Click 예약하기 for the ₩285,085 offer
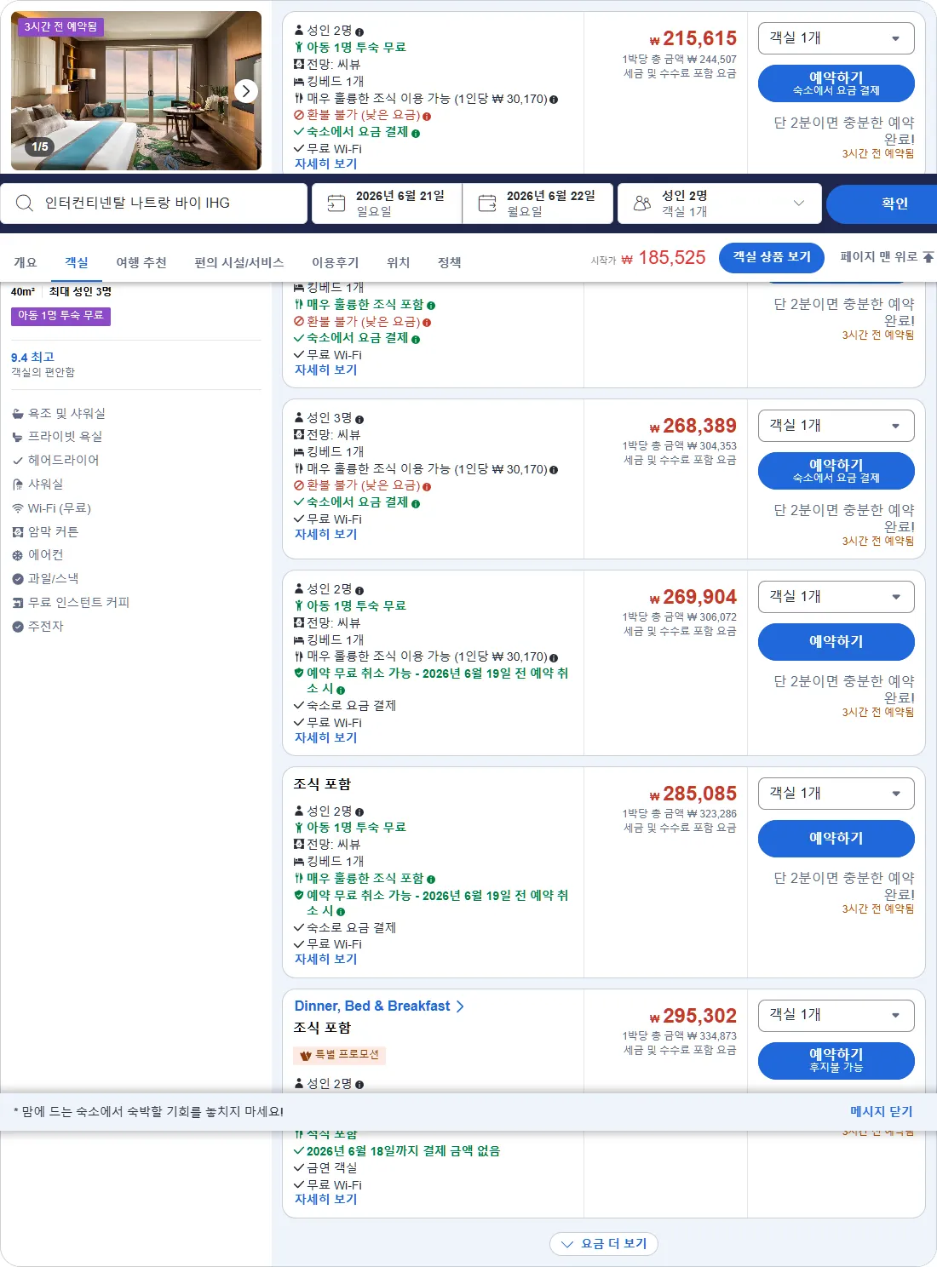This screenshot has width=937, height=1267. tap(836, 839)
